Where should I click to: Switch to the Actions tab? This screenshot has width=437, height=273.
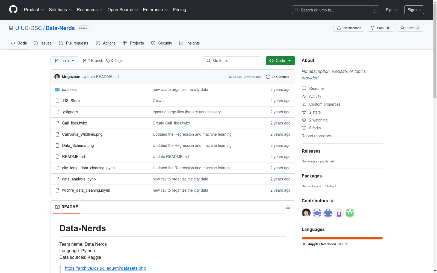click(106, 43)
